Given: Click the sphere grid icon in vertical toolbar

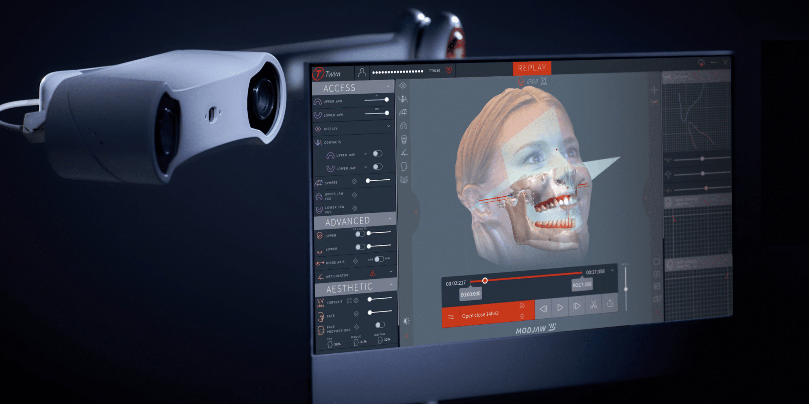Looking at the screenshot, I should [403, 113].
